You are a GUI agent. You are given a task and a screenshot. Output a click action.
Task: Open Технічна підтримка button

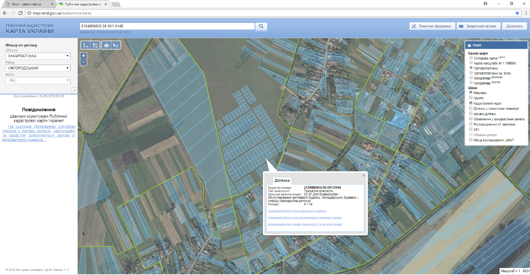coord(432,26)
